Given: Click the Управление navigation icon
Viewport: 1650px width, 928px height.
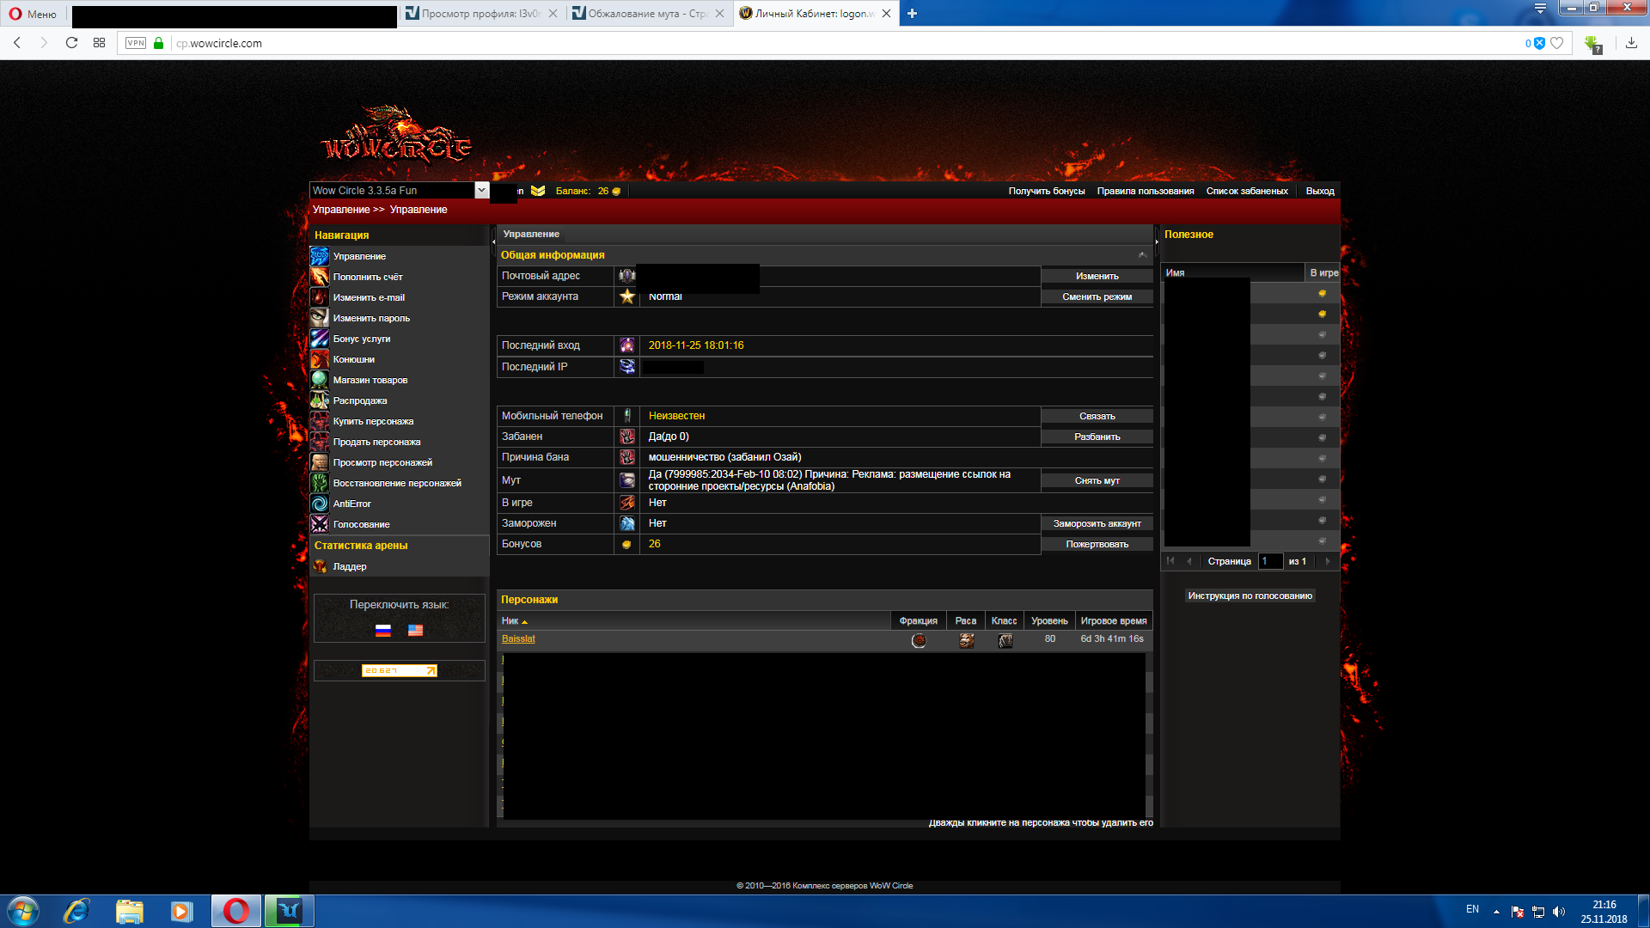Looking at the screenshot, I should pyautogui.click(x=319, y=256).
